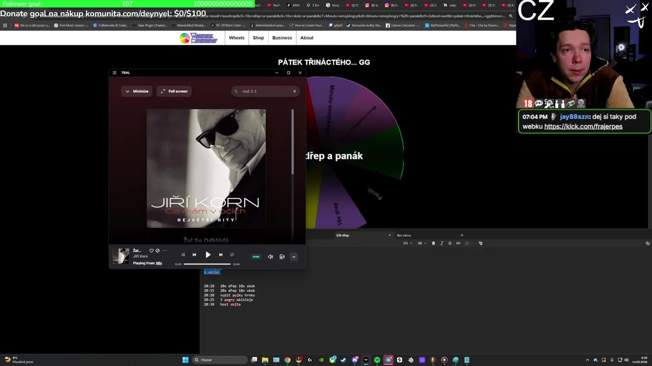Open the TIDAL hamburger menu
This screenshot has width=652, height=366.
click(114, 73)
